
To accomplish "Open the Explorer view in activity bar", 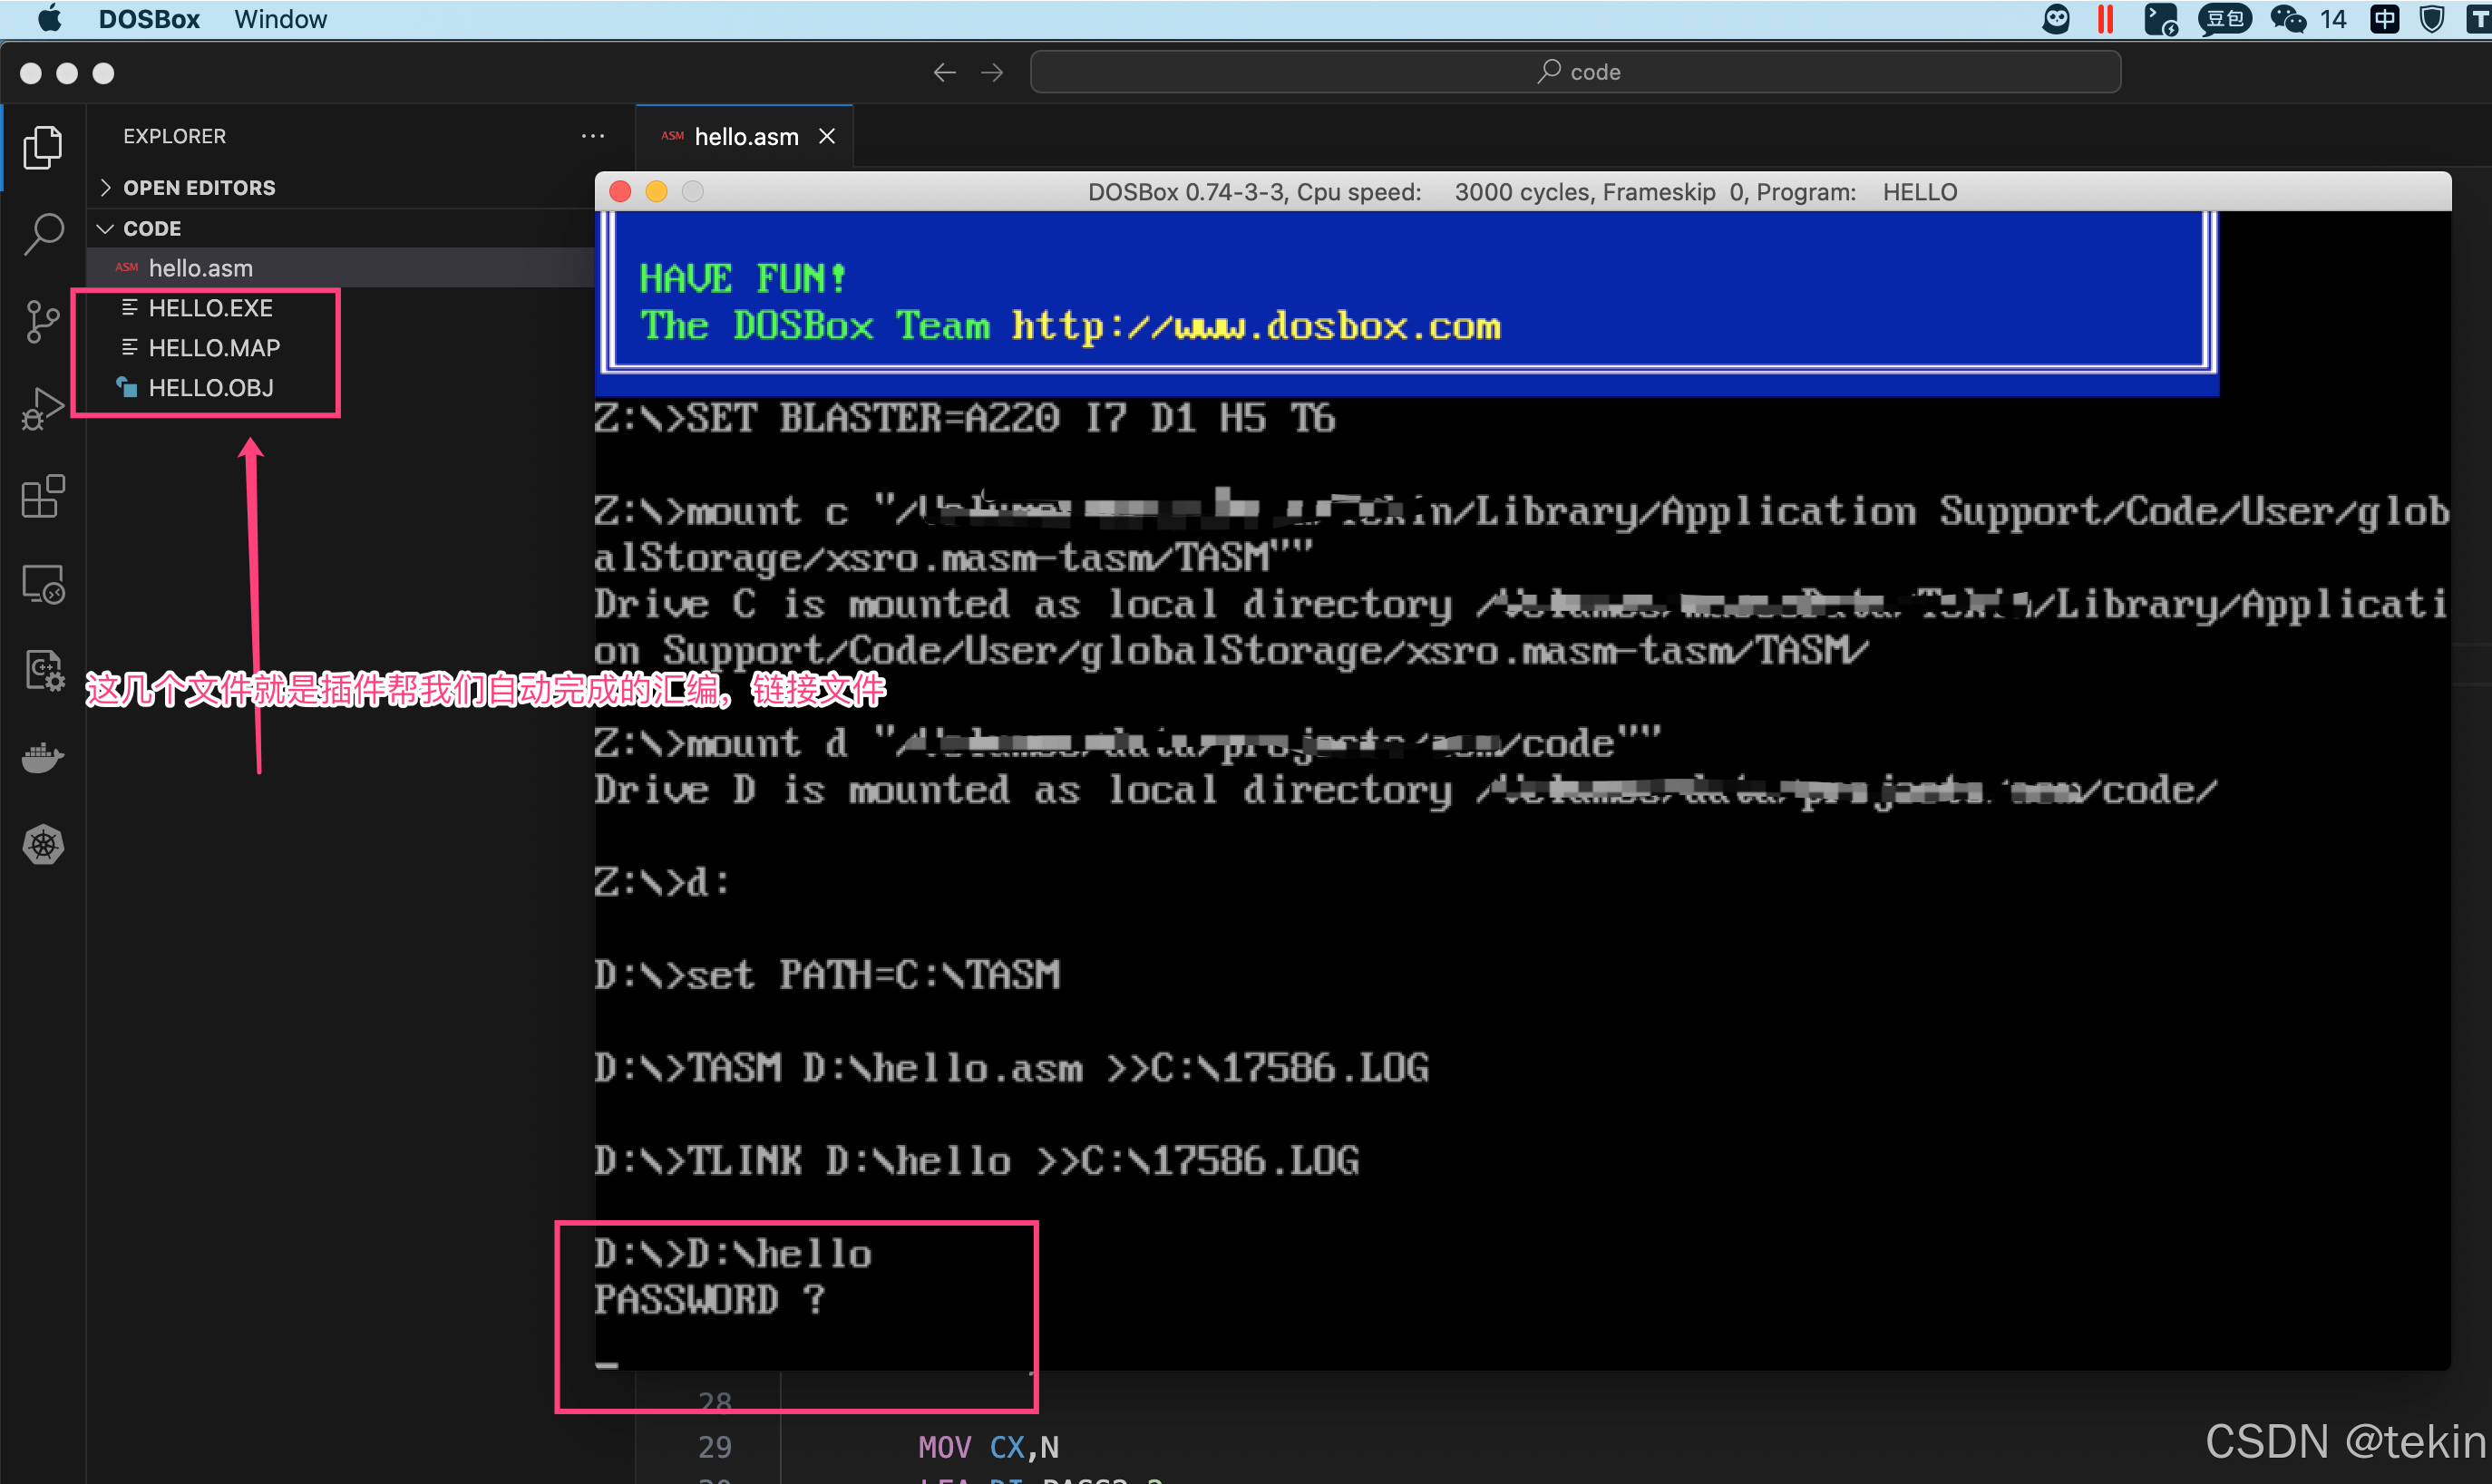I will (43, 148).
